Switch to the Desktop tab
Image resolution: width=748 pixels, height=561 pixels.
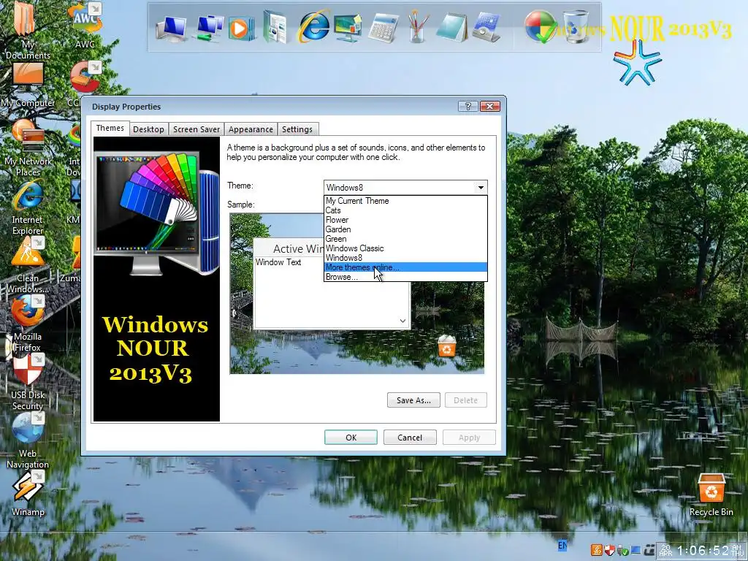148,129
